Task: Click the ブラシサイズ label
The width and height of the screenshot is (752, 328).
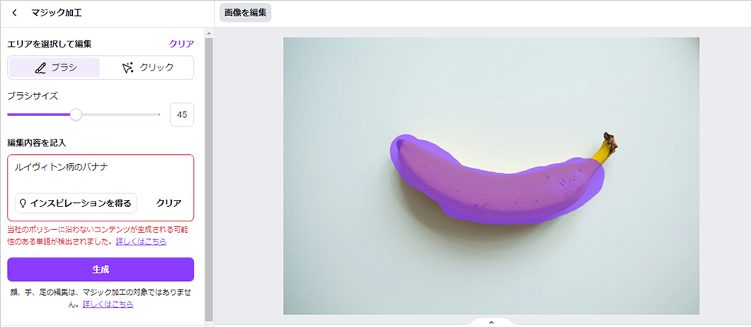Action: click(x=32, y=96)
